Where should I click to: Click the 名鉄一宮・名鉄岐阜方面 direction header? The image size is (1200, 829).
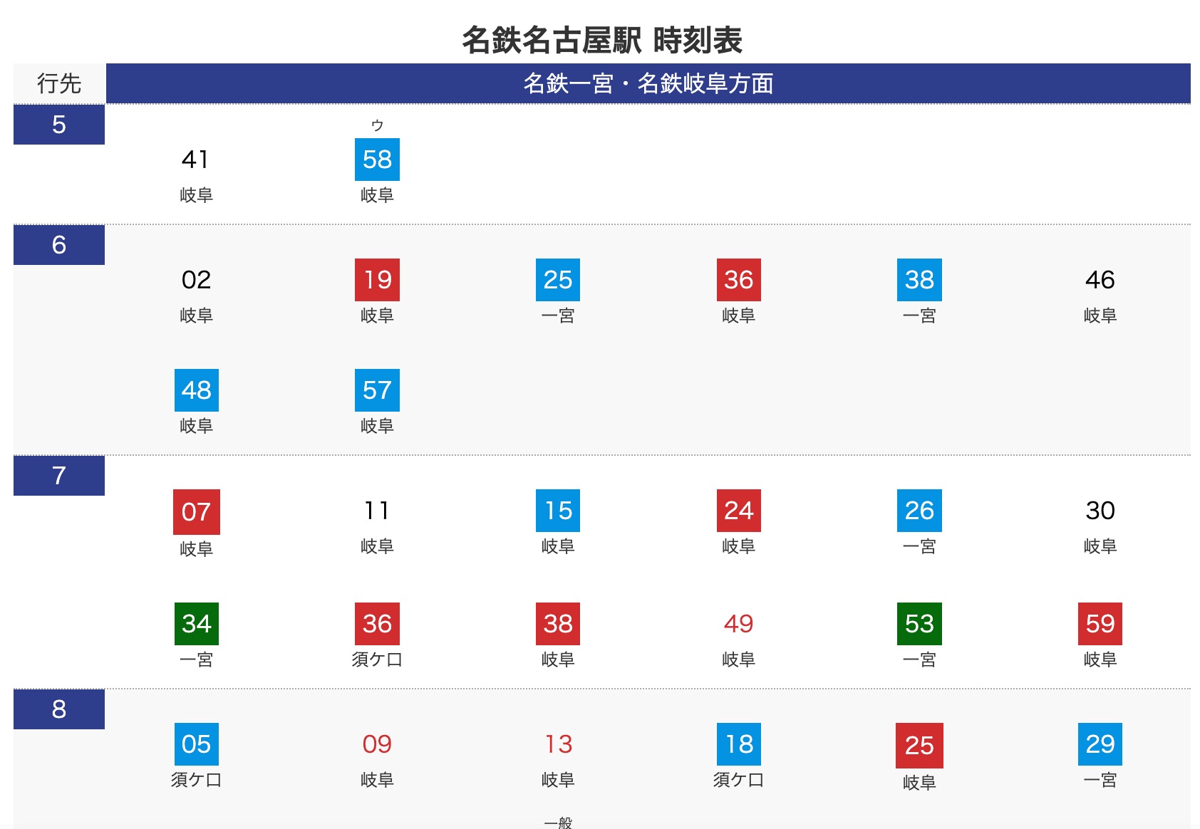(648, 83)
